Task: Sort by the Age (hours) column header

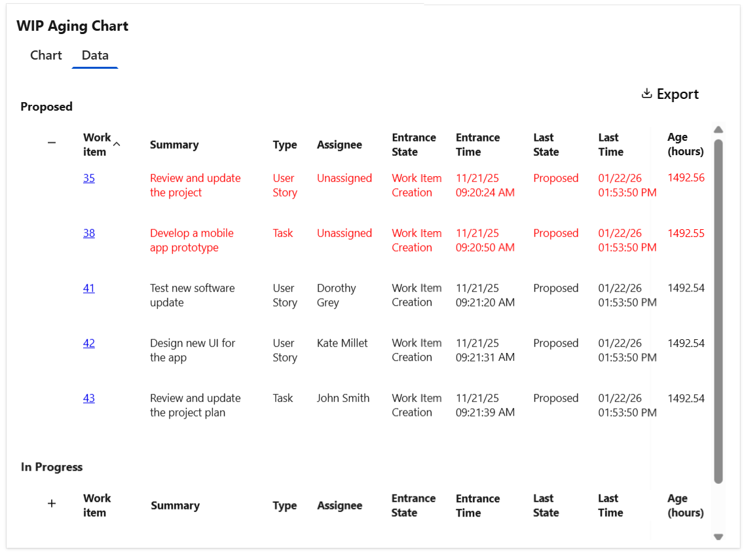Action: coord(685,144)
